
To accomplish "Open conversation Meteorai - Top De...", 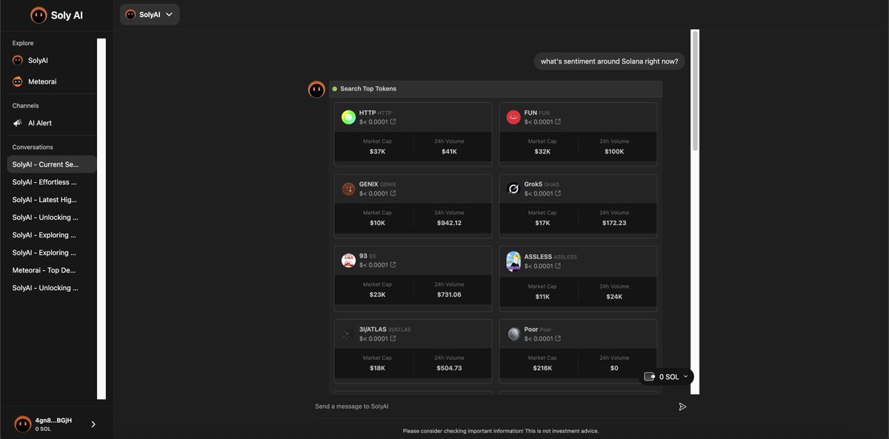I will pos(52,270).
